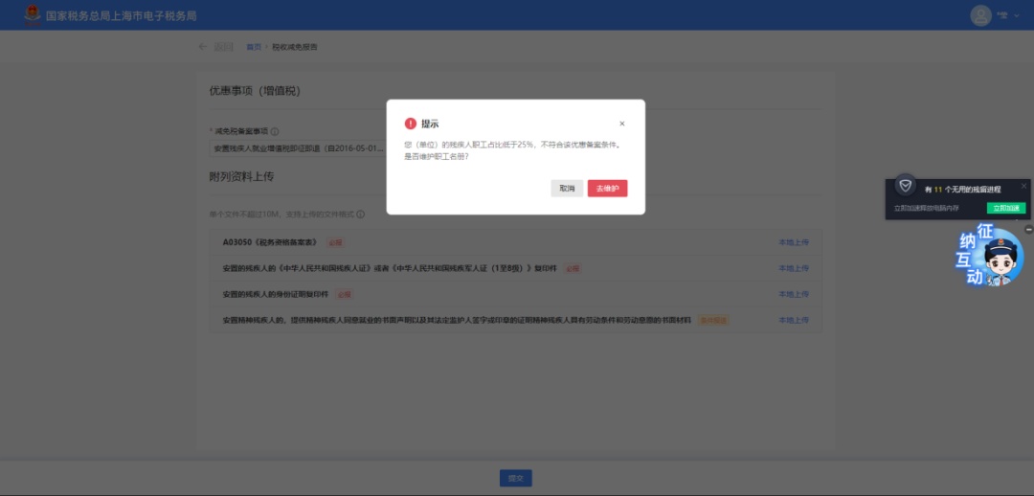The image size is (1034, 496).
Task: Click the back arrow 返回
Action: (215, 47)
